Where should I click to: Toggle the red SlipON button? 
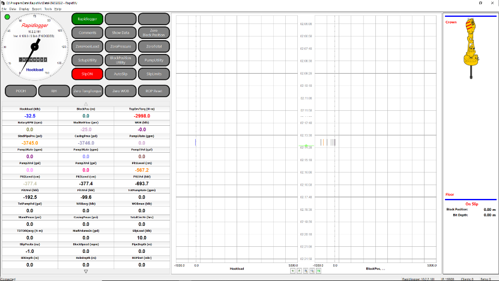87,72
